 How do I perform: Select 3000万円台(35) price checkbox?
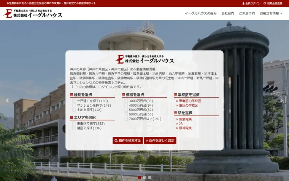point(126,101)
